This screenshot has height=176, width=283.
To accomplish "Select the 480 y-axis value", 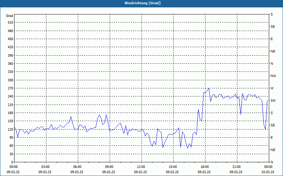I will (x=11, y=31).
